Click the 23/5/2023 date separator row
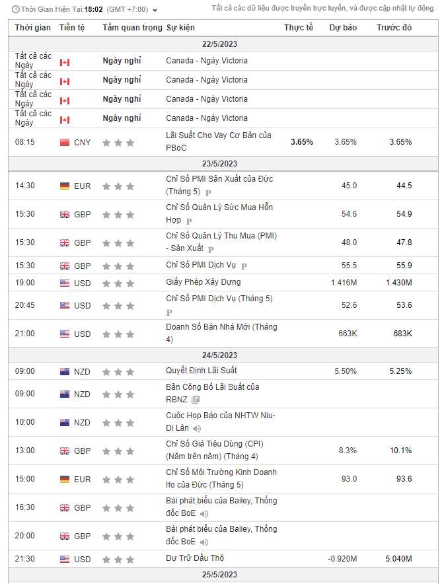Image resolution: width=444 pixels, height=584 pixels. pos(220,163)
